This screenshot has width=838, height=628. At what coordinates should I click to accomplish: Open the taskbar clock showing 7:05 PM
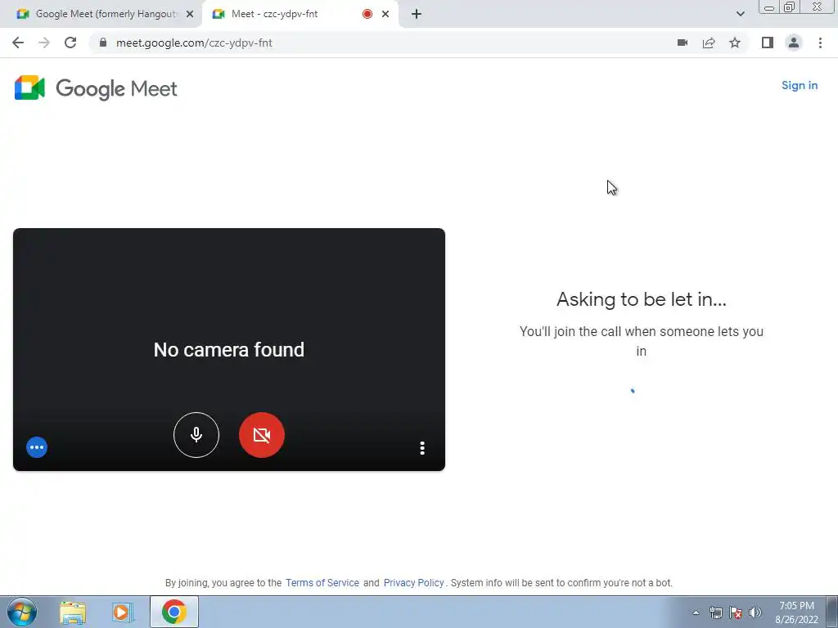[x=796, y=612]
